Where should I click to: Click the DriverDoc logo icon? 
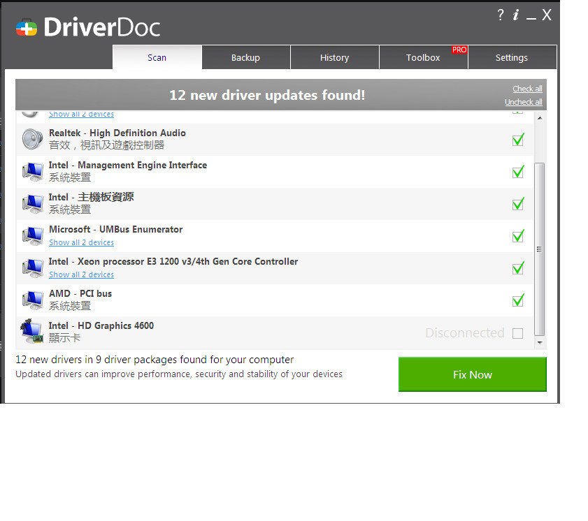(x=27, y=28)
